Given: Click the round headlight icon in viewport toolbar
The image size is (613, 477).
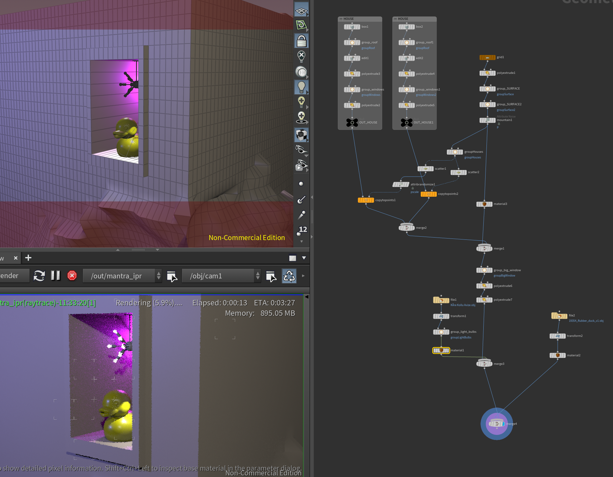Looking at the screenshot, I should click(x=301, y=72).
